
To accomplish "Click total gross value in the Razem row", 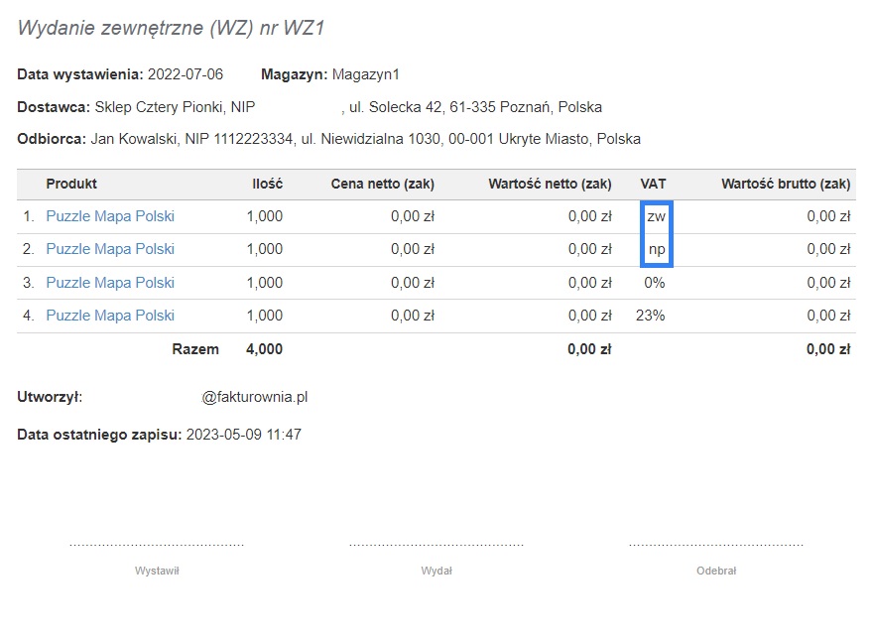I will [828, 349].
